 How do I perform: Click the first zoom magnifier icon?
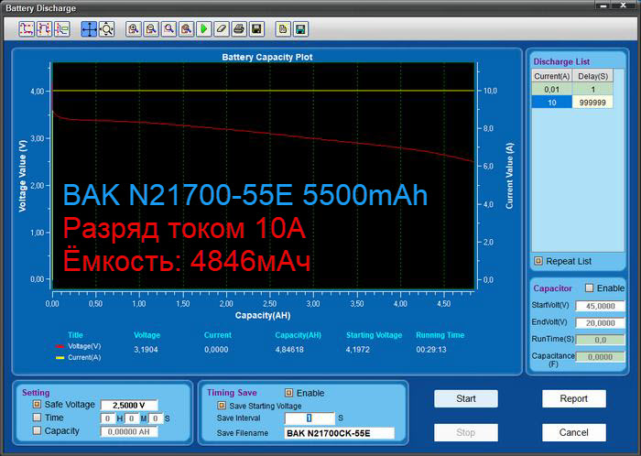(x=134, y=29)
